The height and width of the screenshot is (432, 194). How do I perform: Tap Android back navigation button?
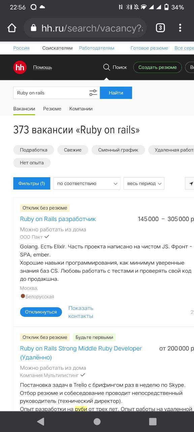coord(41,422)
